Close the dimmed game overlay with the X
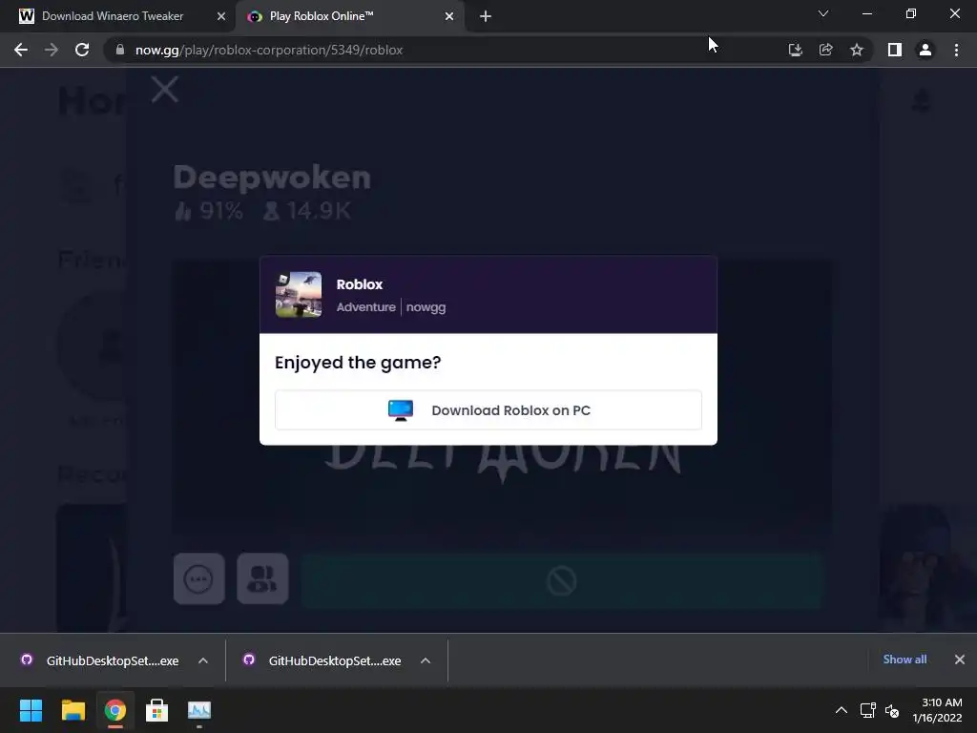977x733 pixels. click(164, 90)
